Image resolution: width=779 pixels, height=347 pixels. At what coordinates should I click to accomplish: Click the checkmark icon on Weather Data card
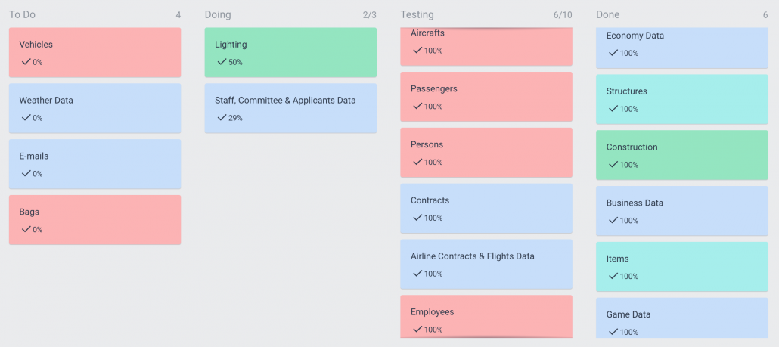pos(26,118)
